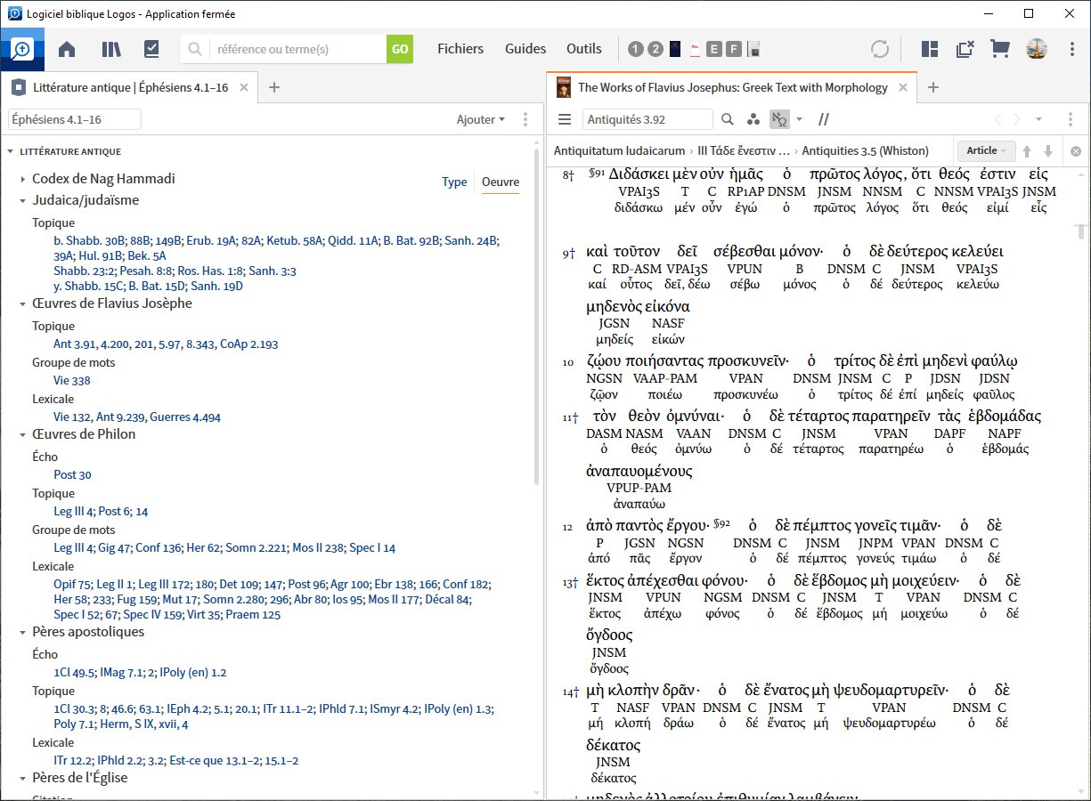The height and width of the screenshot is (801, 1091).
Task: Collapse Œuvres de Flavius Josèphe section
Action: [x=23, y=303]
